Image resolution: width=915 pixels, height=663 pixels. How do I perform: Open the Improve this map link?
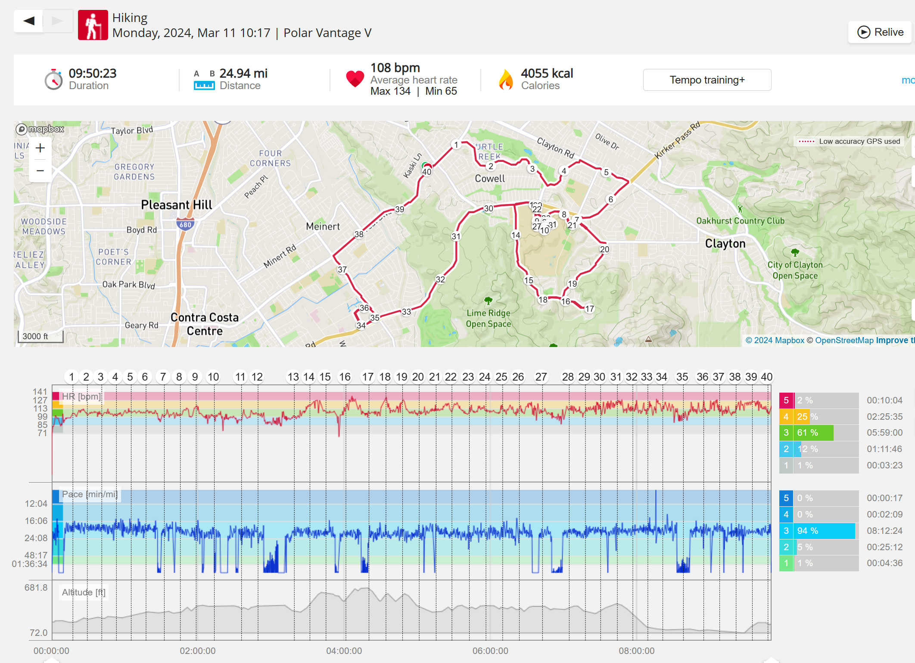tap(894, 341)
